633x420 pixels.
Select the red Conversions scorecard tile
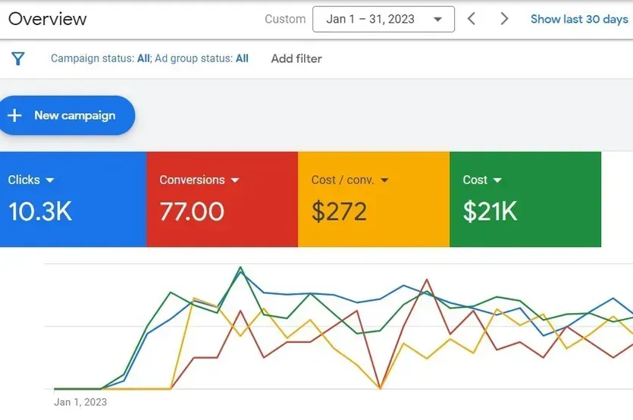coord(222,199)
